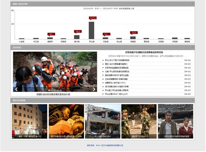Screen dimensions: 206x152
Task: Collapse the quake zone photo gallery panel
Action: click(x=192, y=100)
